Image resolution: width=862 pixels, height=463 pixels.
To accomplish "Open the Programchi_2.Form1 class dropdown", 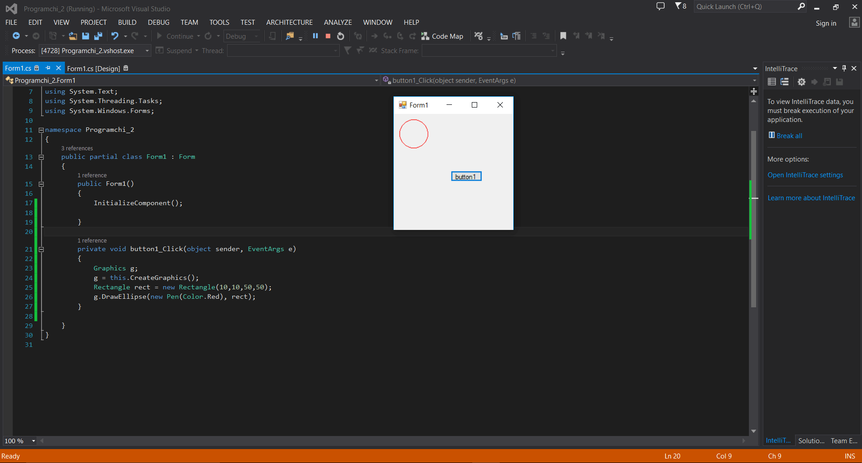I will (x=376, y=81).
